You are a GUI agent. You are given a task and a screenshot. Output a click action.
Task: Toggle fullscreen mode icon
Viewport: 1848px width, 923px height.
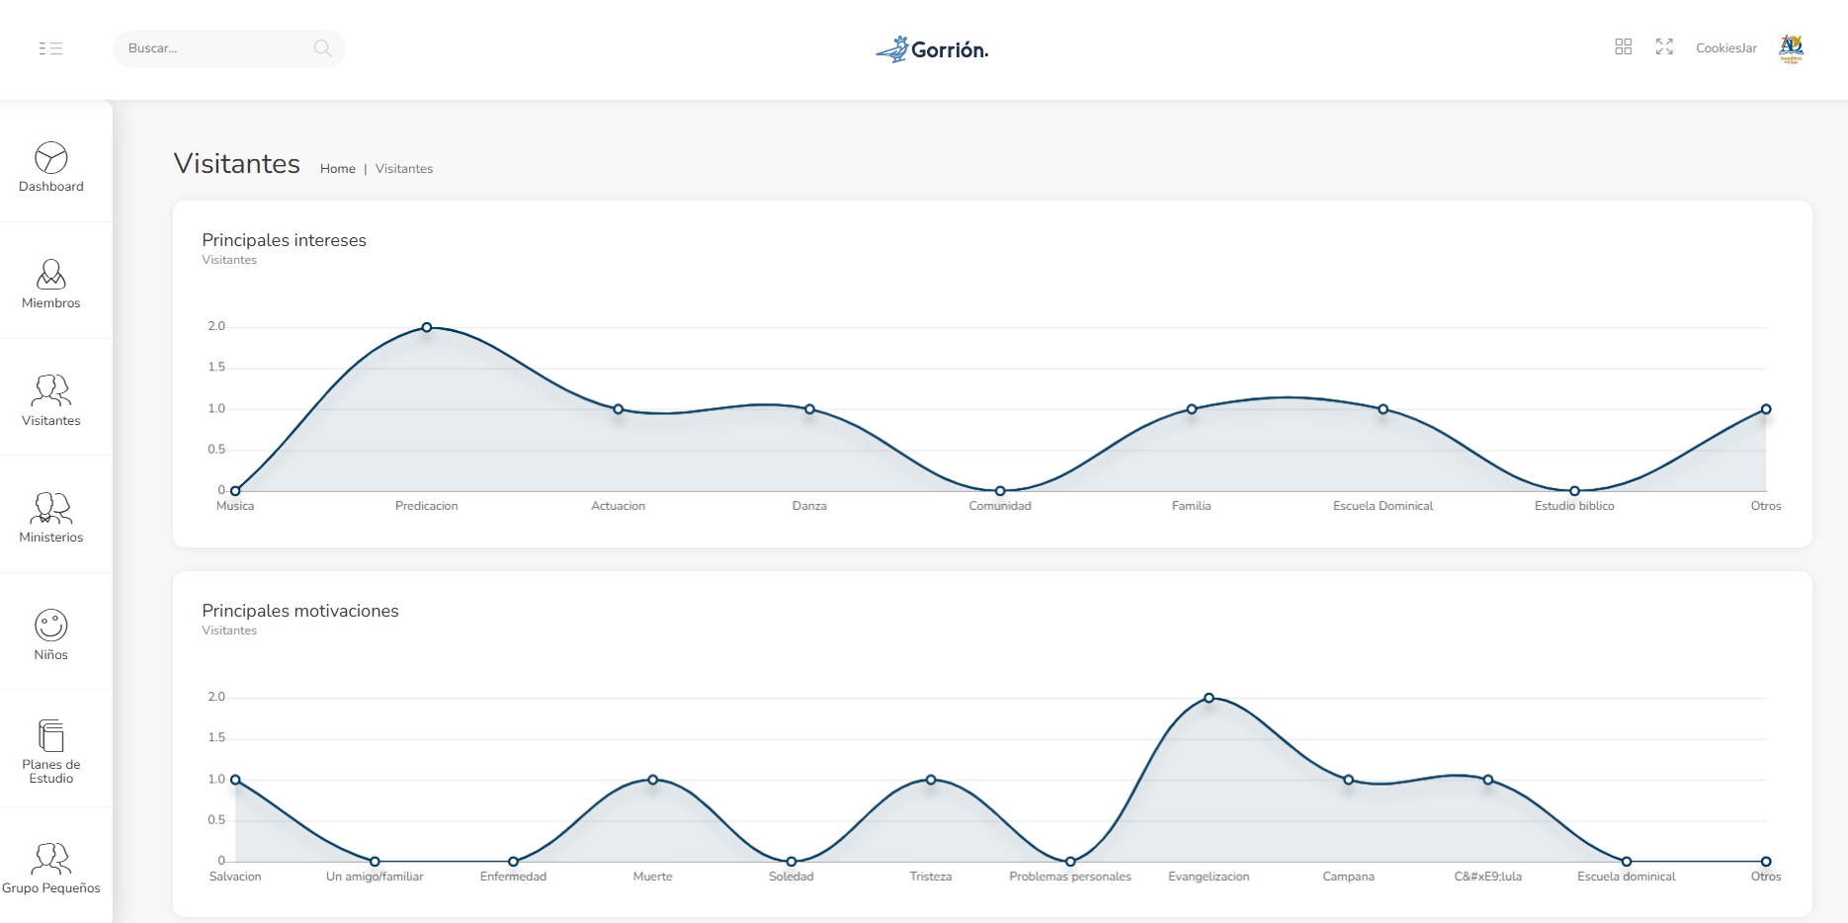1664,47
